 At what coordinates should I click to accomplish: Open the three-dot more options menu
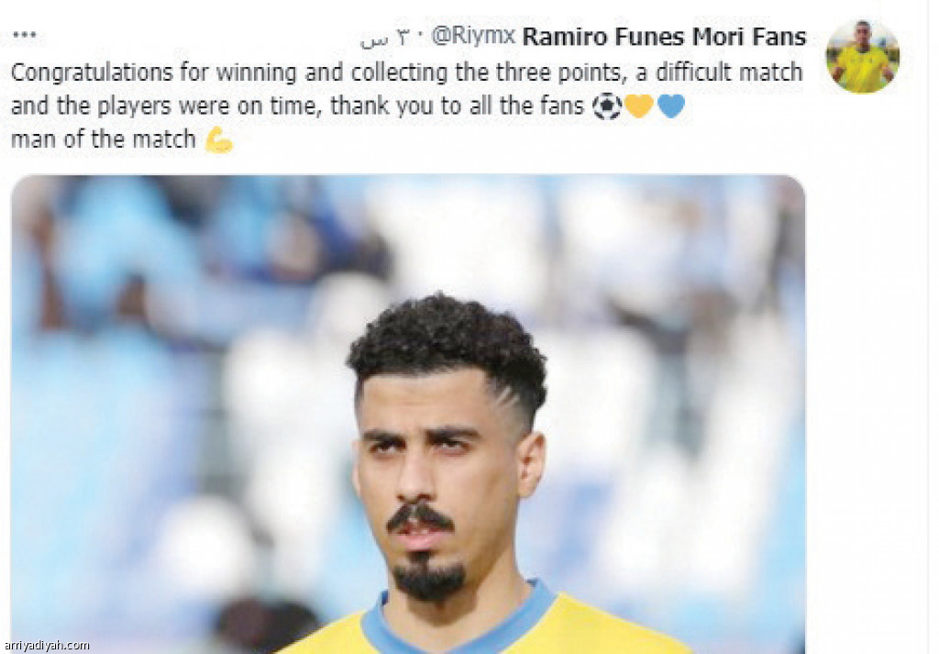25,35
